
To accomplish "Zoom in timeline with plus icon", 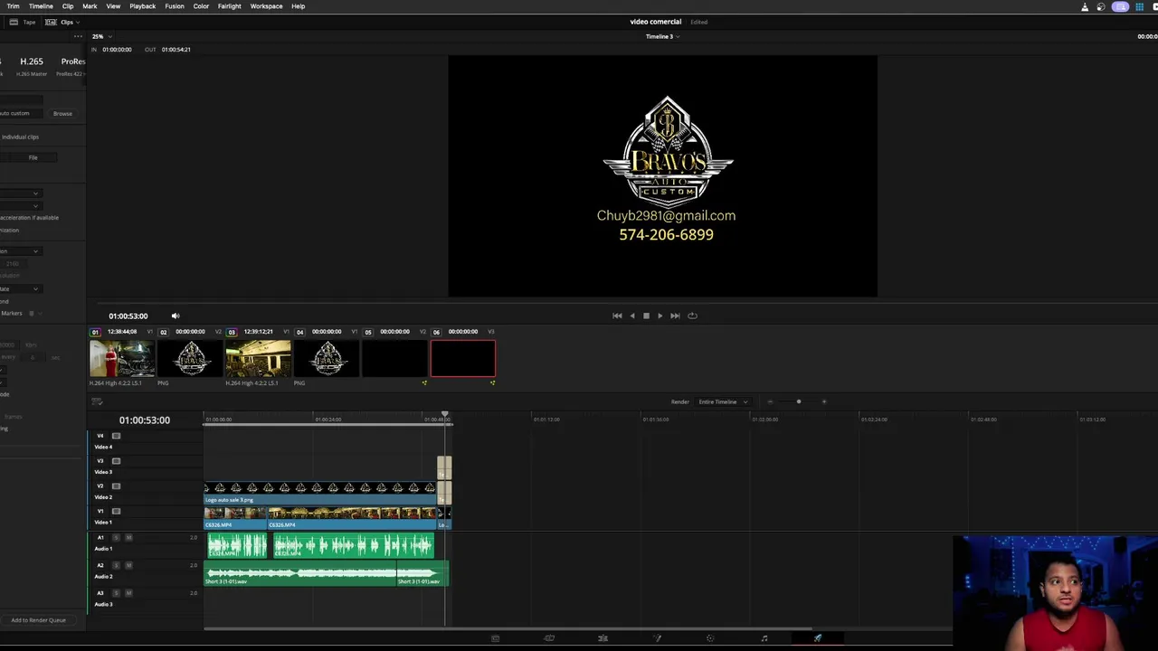I will [824, 401].
